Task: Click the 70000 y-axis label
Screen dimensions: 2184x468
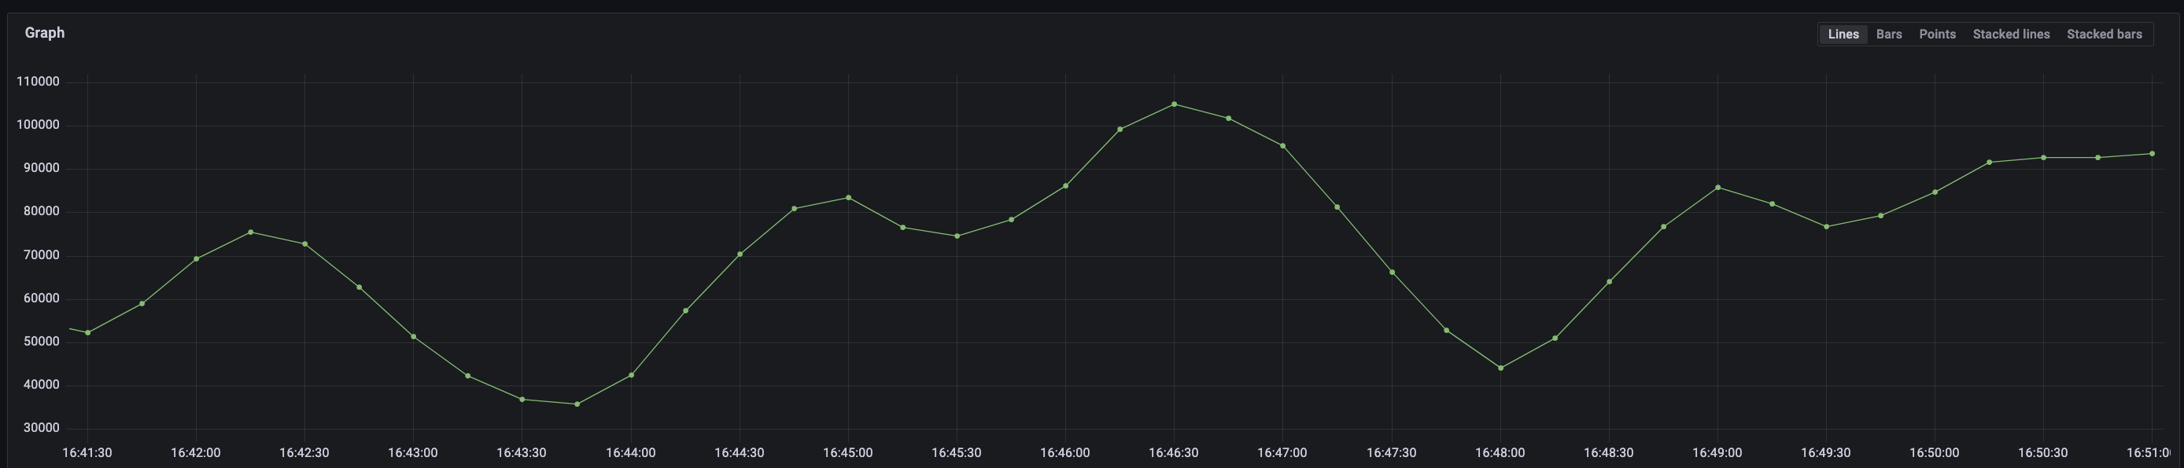Action: (x=42, y=255)
